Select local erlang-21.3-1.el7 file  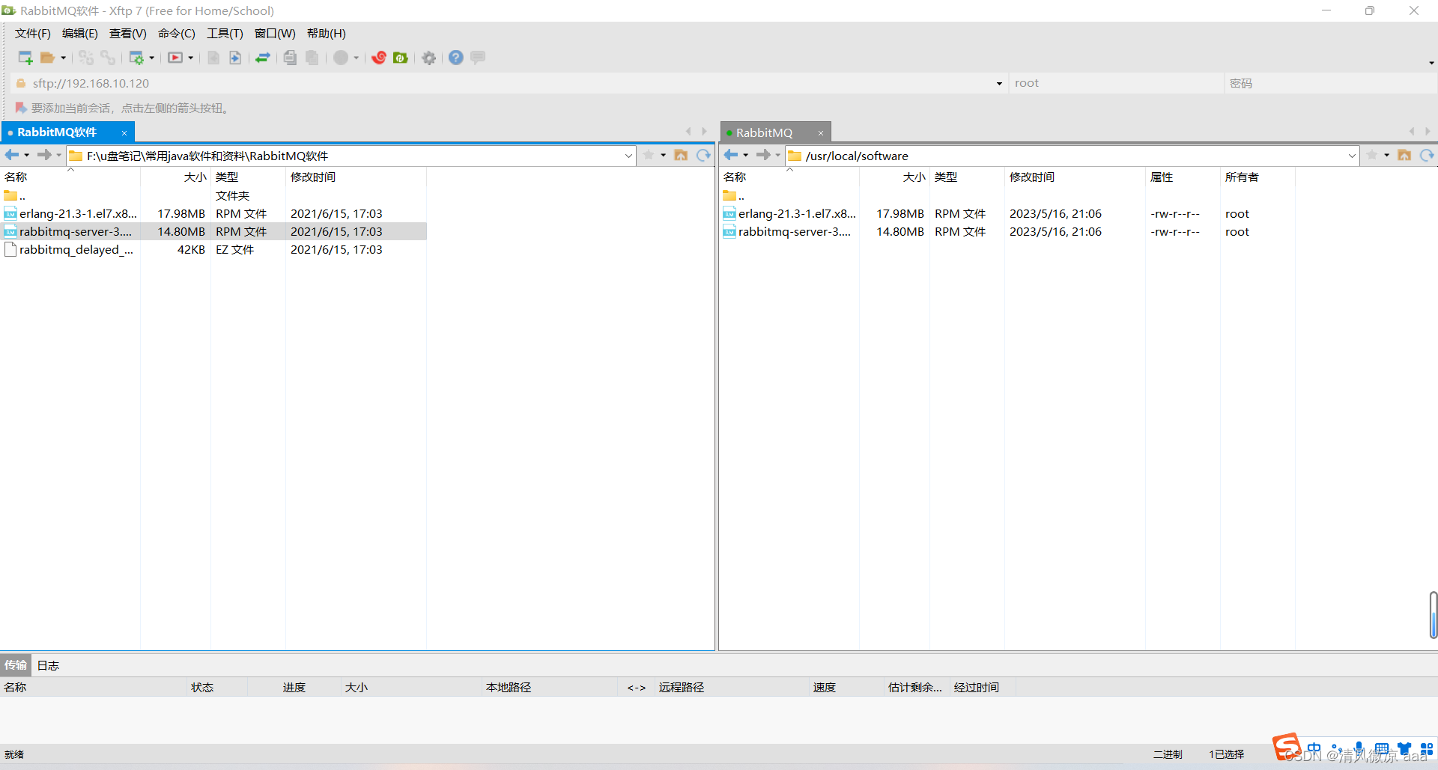point(213,214)
